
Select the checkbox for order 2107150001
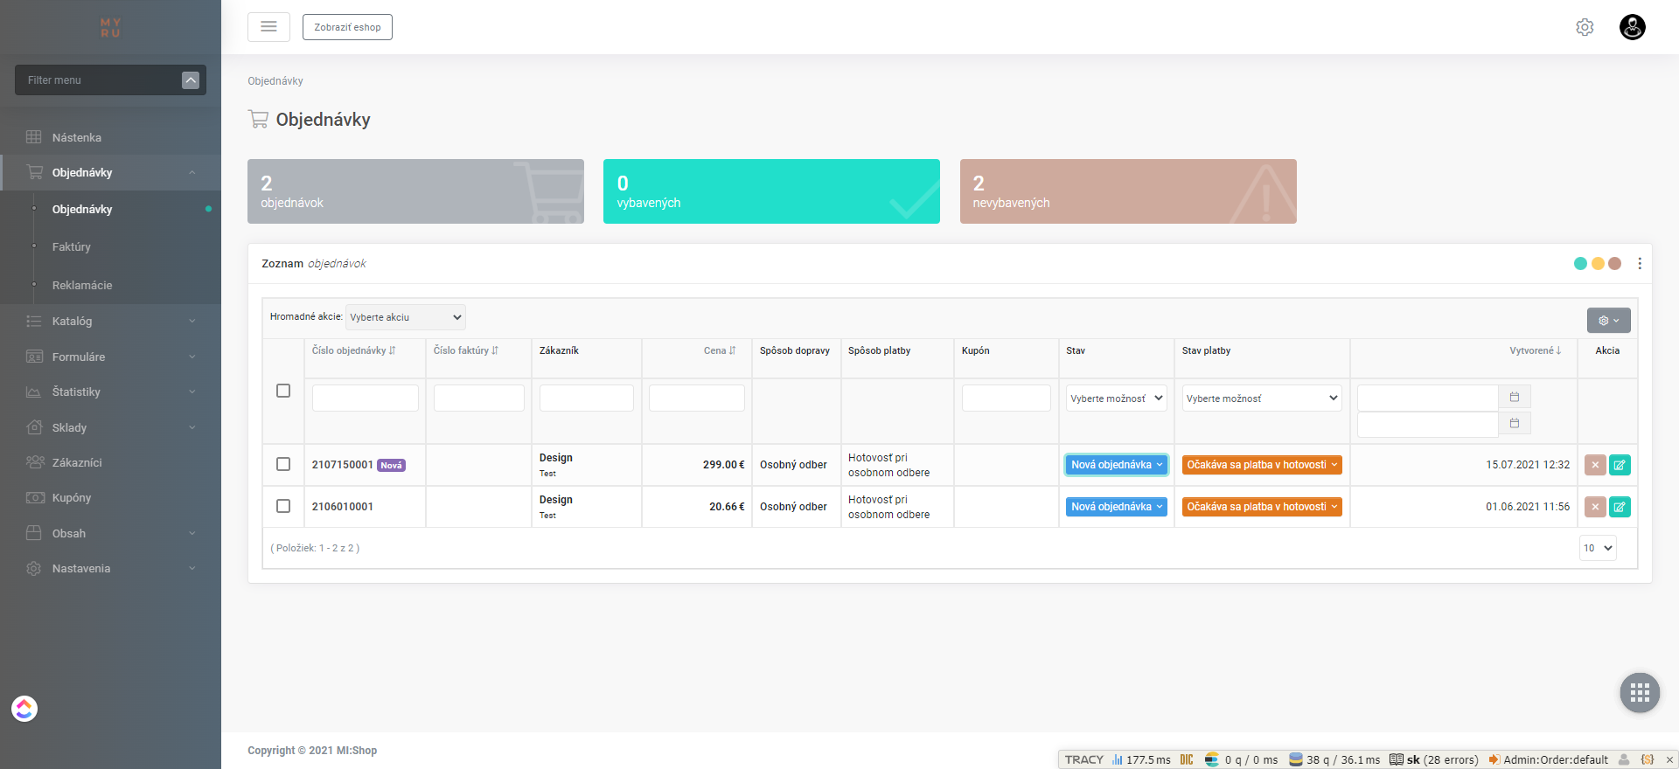tap(283, 464)
